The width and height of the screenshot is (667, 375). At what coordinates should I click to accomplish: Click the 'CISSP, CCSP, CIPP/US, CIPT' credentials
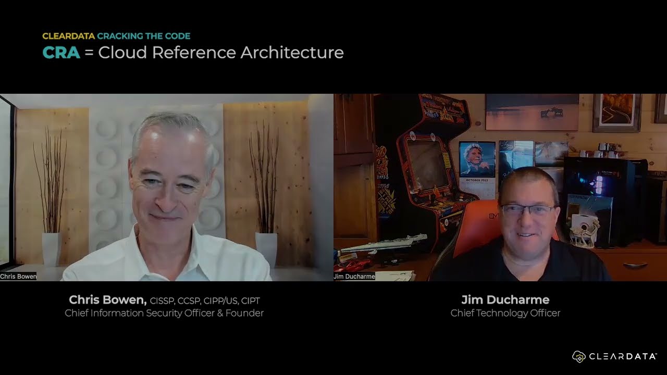tap(205, 301)
